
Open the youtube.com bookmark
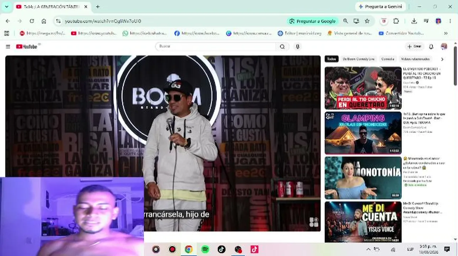coord(94,33)
